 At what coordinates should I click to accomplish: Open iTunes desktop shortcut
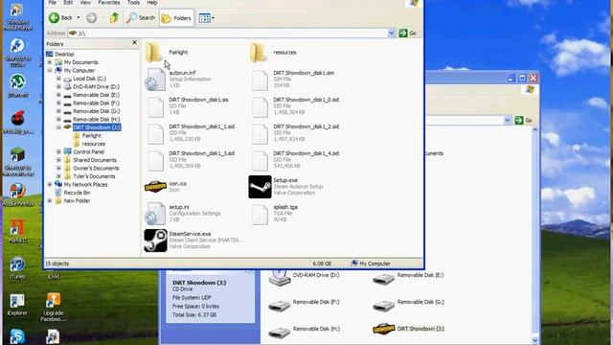[17, 268]
